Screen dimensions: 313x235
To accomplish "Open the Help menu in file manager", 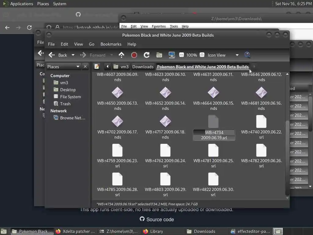I will click(132, 44).
